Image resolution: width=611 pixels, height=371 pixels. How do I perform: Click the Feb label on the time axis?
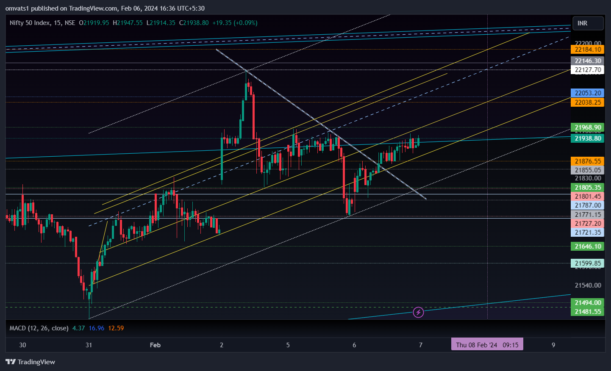click(155, 345)
